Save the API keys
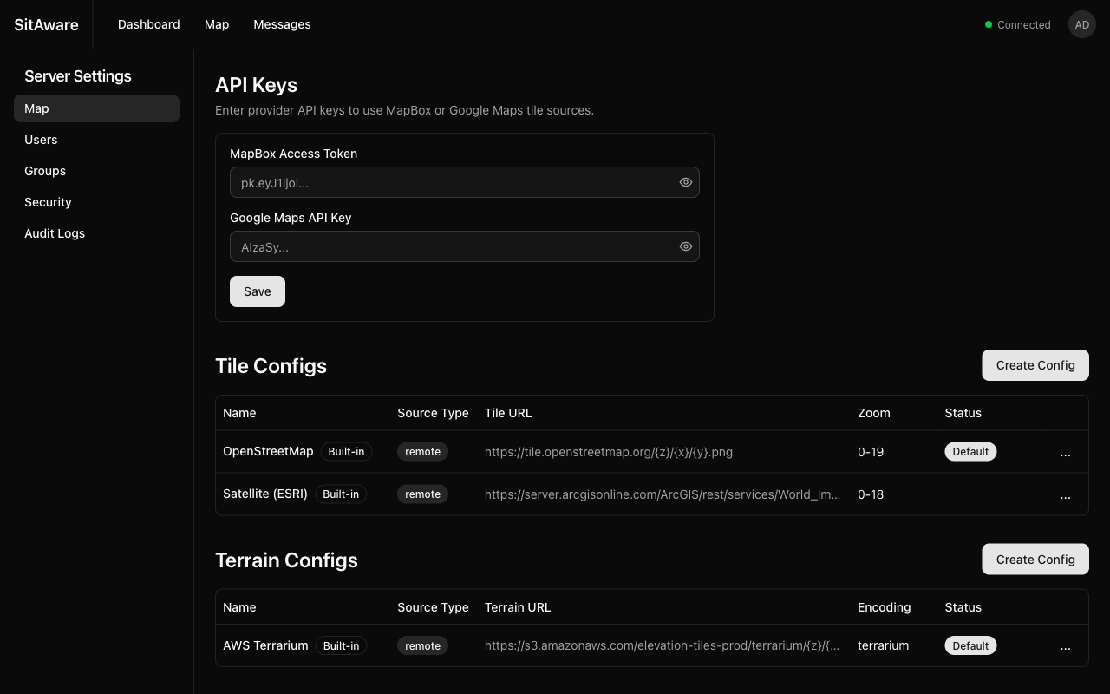1110x694 pixels. click(257, 291)
